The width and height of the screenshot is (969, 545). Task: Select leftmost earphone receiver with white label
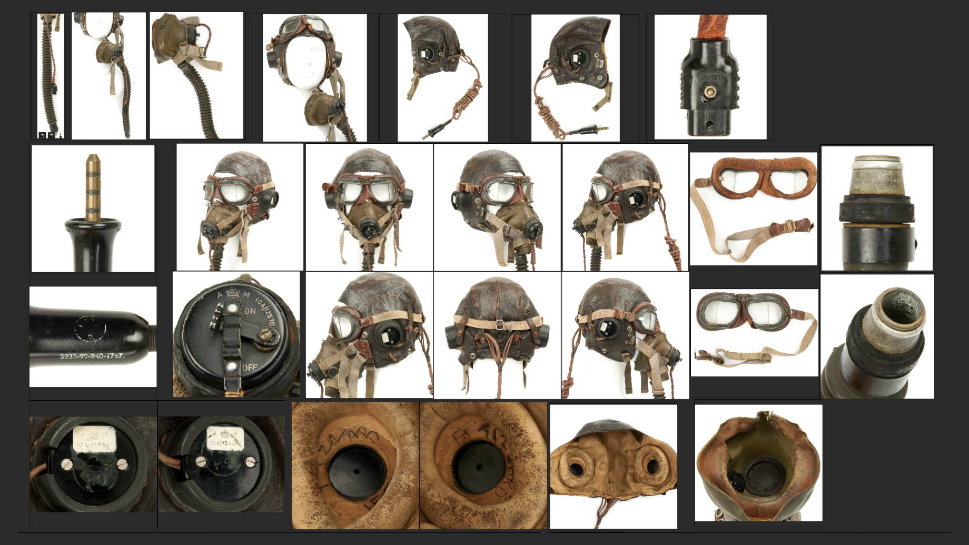(x=93, y=464)
